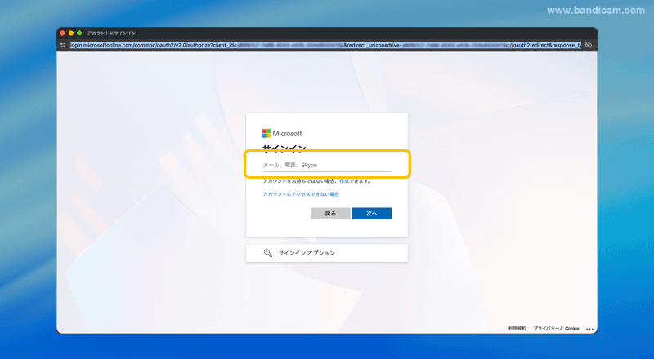Open the 利用規約 footer link
This screenshot has width=654, height=359.
pos(517,328)
